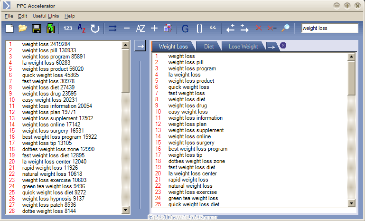Click the magnifying glass search icon
Viewport: 365px width, 221px height.
pyautogui.click(x=285, y=29)
